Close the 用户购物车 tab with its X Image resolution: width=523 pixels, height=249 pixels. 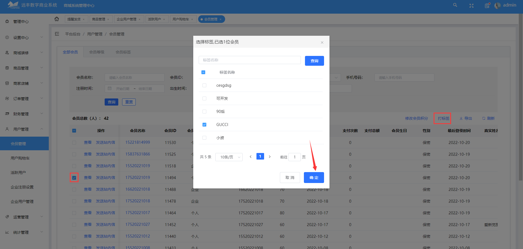192,19
